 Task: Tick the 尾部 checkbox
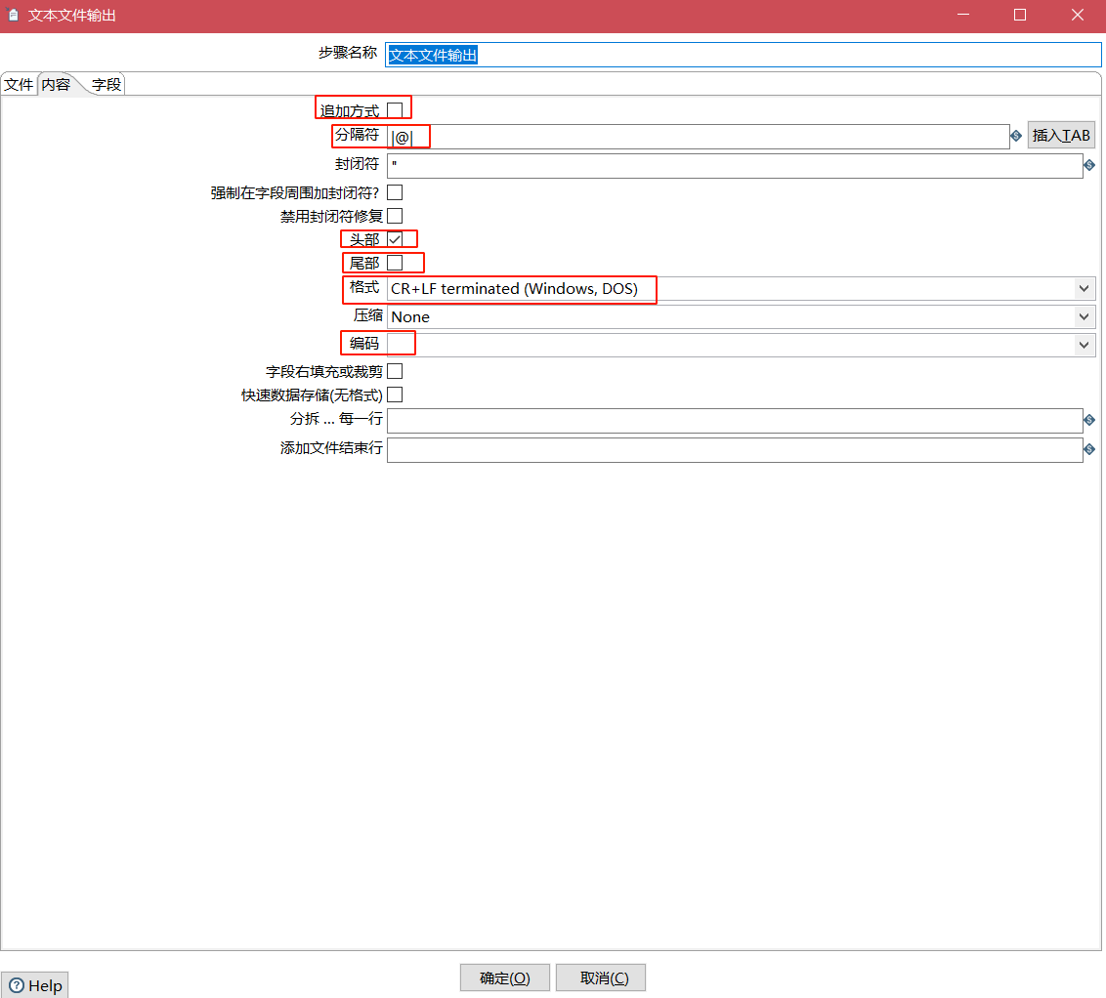tap(395, 263)
